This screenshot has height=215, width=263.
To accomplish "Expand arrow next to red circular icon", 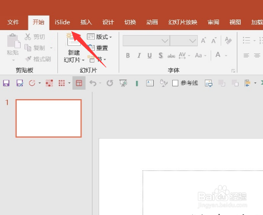I will (x=40, y=83).
